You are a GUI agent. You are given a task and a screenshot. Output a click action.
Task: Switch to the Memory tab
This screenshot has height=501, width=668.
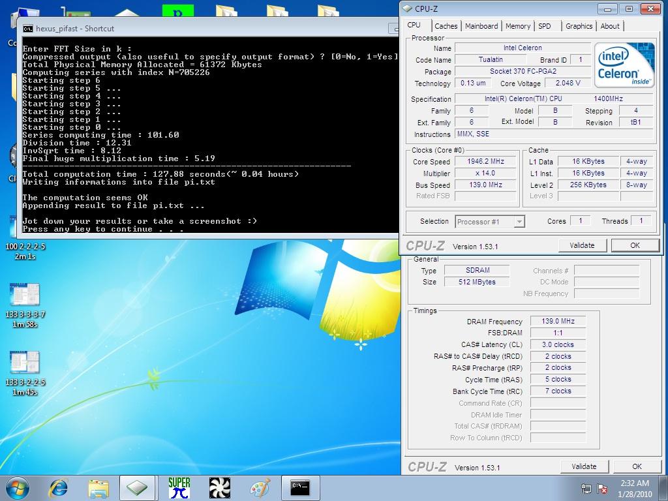(517, 26)
